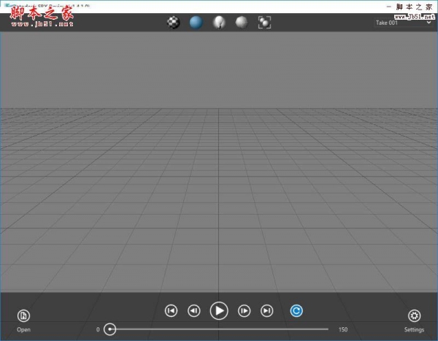Select the wireframe checkered sphere display mode

tap(173, 22)
